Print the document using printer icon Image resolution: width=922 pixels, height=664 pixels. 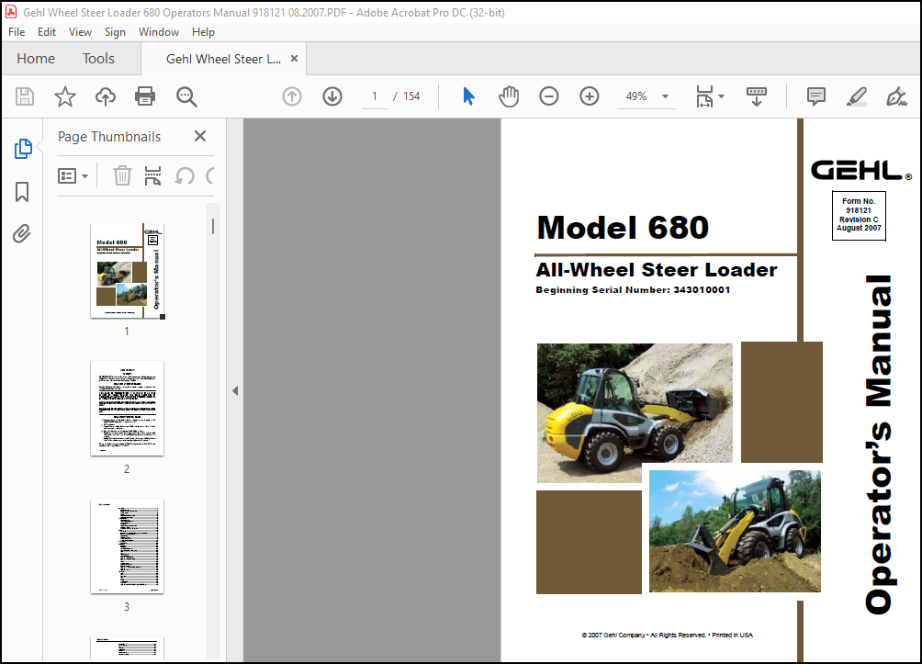[145, 96]
